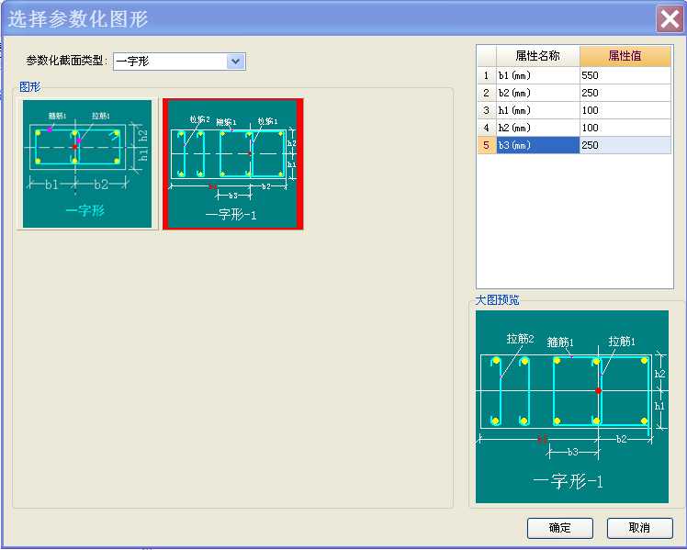Click the 属性名称 column header
687x550 pixels.
[537, 56]
